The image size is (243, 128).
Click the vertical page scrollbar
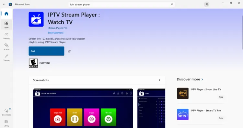[x=242, y=32]
